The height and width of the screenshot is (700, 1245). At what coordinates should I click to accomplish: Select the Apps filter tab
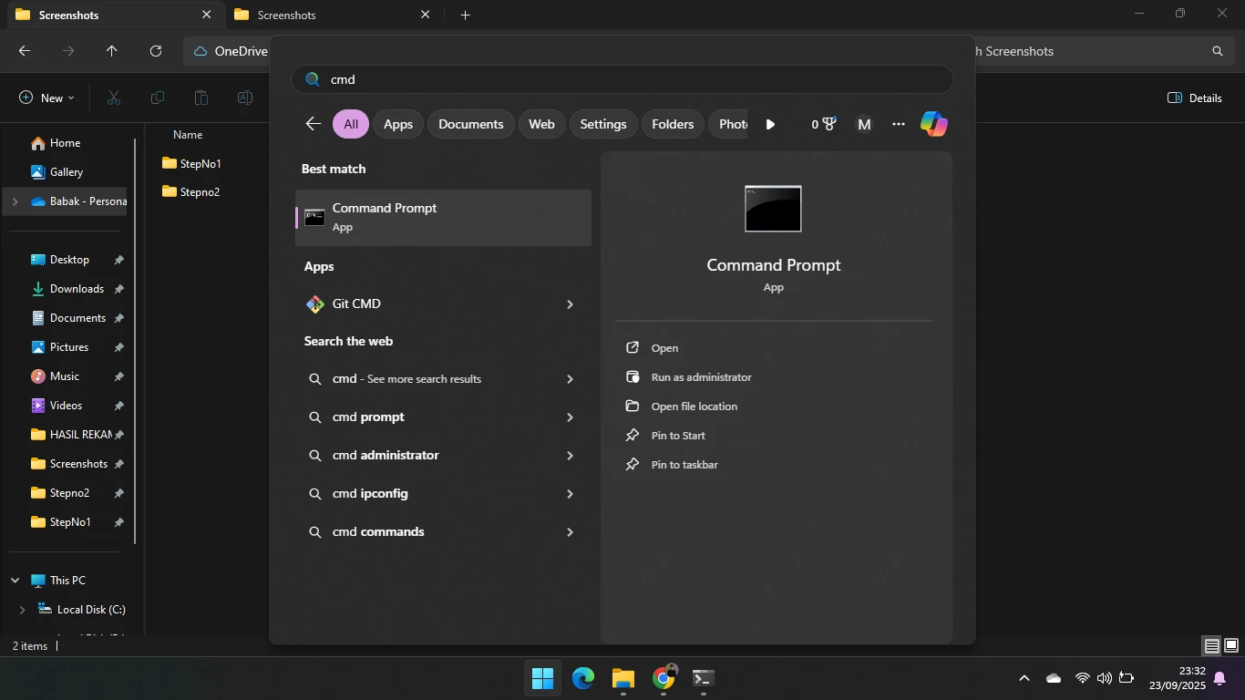point(397,124)
